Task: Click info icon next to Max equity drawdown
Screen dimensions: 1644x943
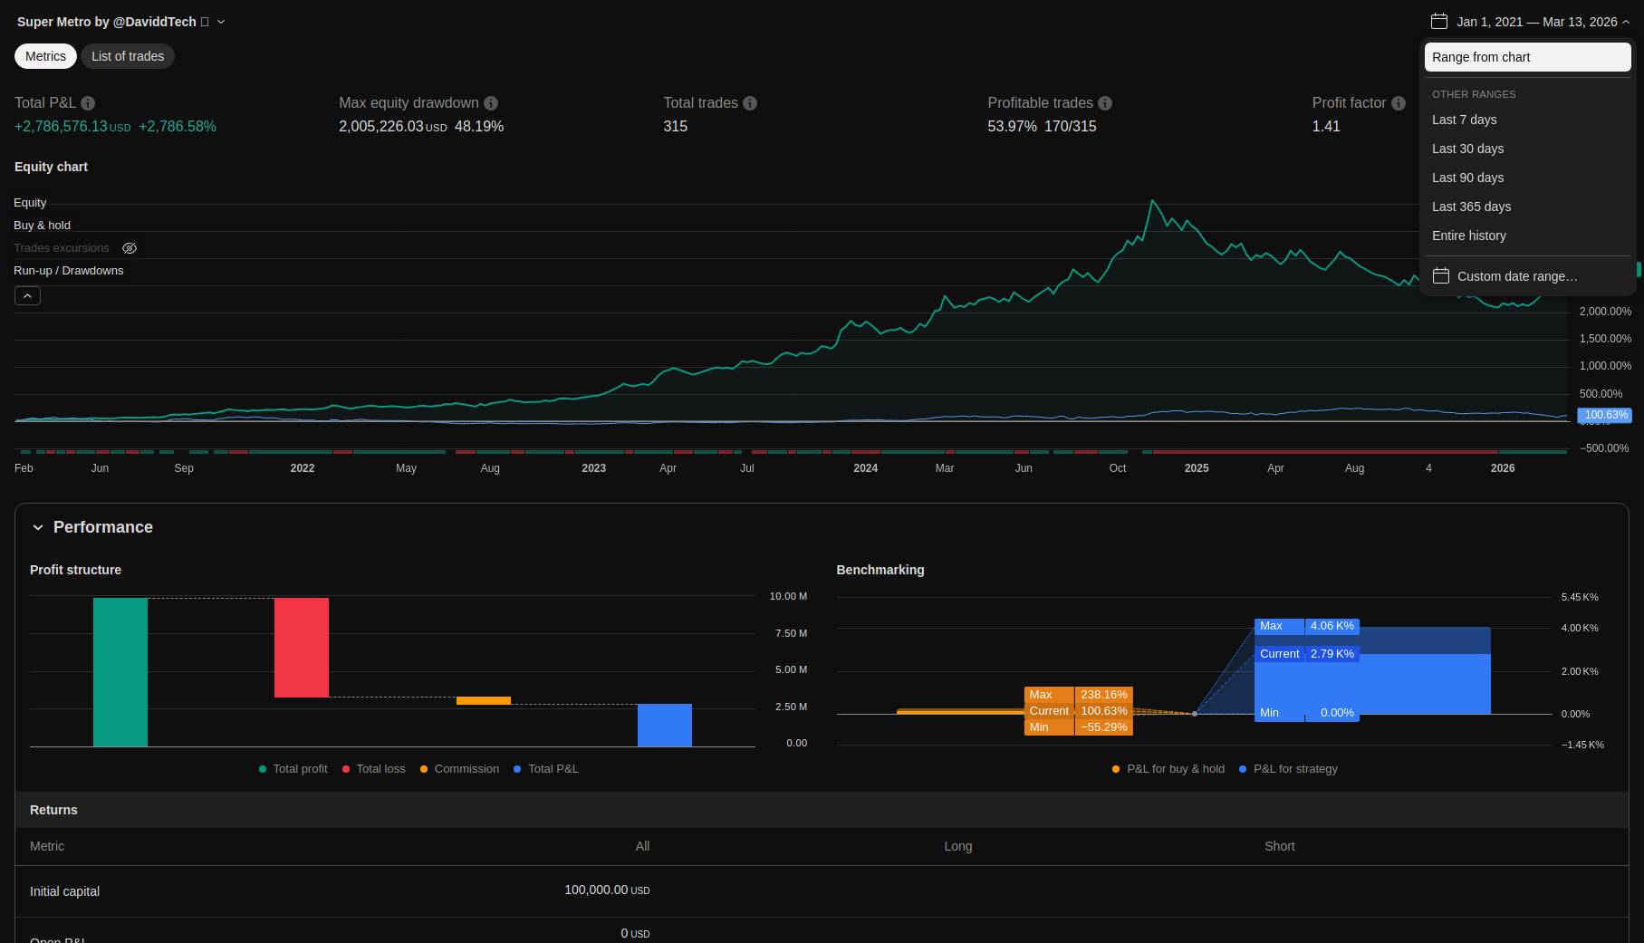Action: 491,103
